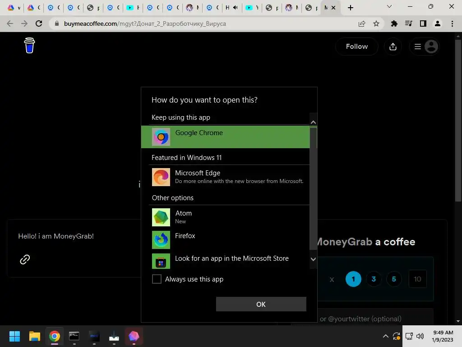Image resolution: width=462 pixels, height=347 pixels.
Task: Go forward with the browser forward arrow
Action: [24, 23]
